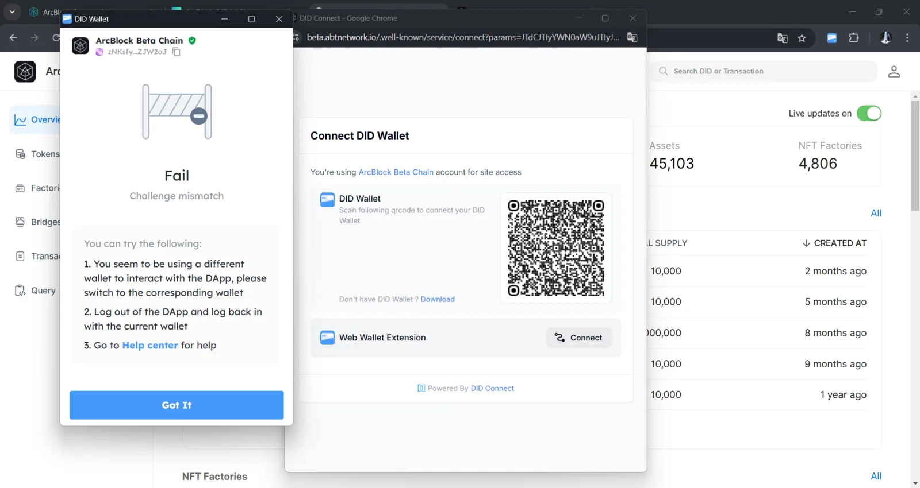Screen dimensions: 920x488
Task: Click the Assets 45,103 stat
Action: click(672, 156)
